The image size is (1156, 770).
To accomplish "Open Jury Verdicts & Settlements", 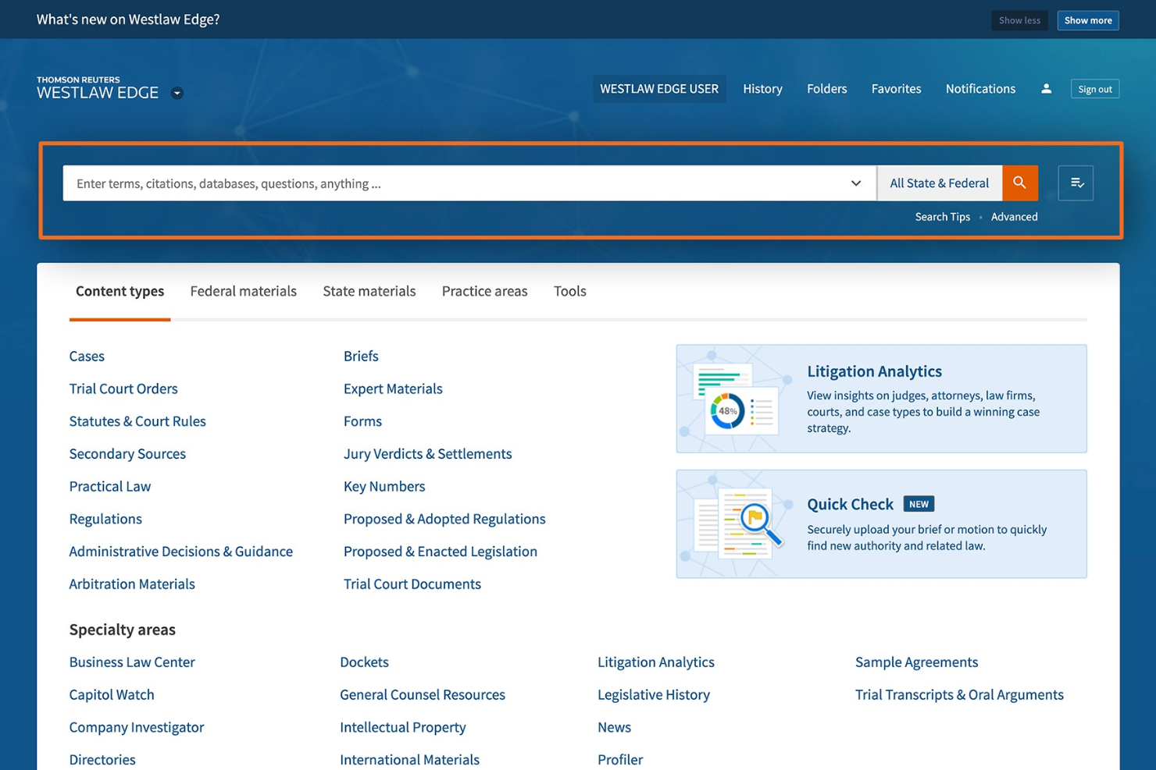I will [427, 454].
